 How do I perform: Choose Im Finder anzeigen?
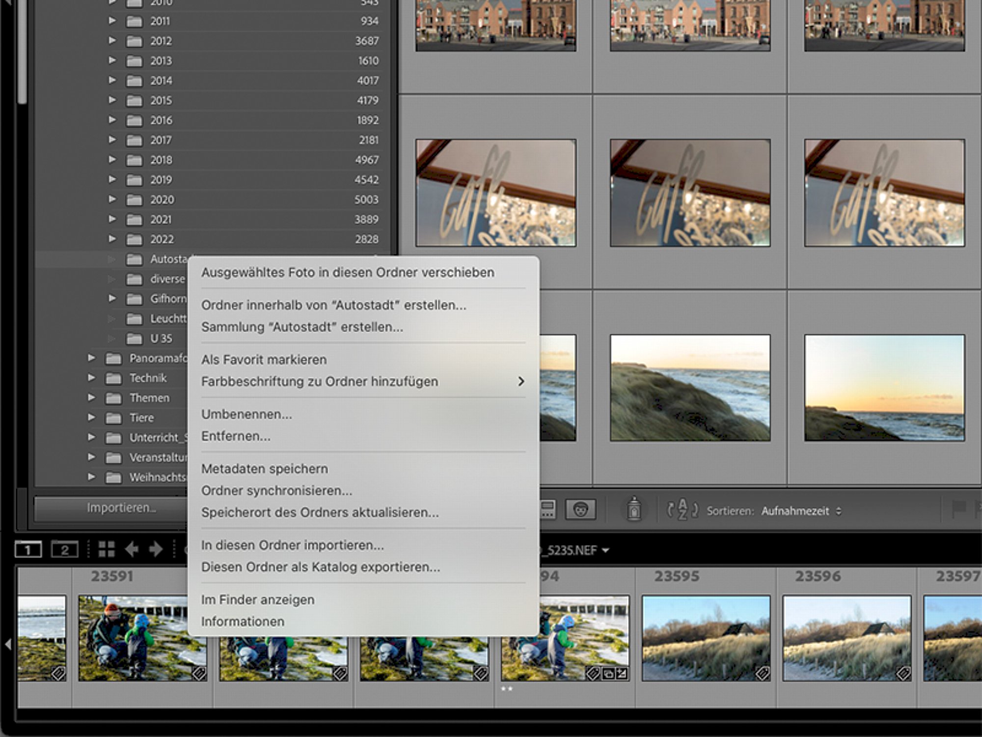(363, 600)
